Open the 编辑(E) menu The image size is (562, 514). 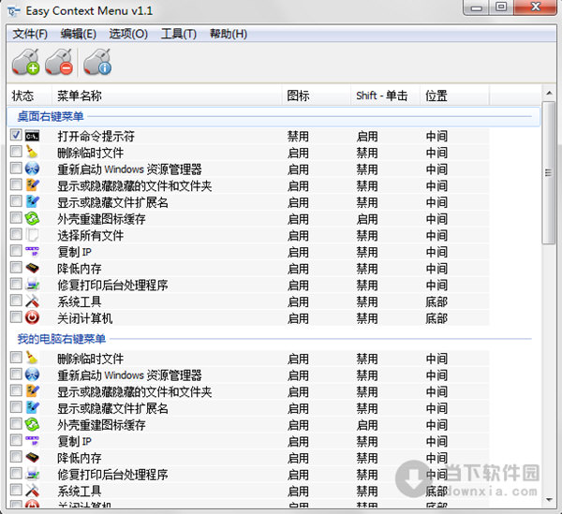(78, 34)
